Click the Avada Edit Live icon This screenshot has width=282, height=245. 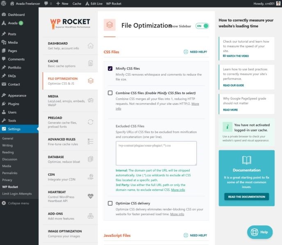click(x=87, y=3)
